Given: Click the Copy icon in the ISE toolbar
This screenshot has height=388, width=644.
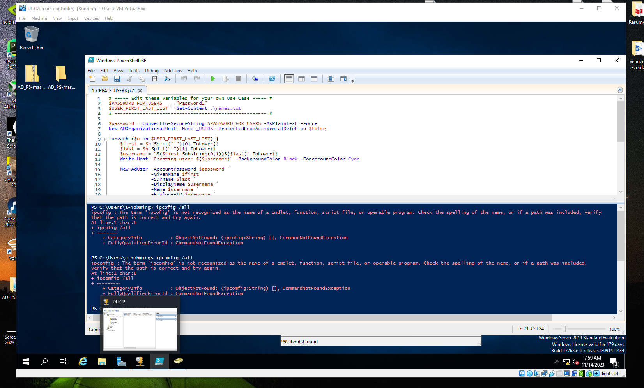Looking at the screenshot, I should (142, 79).
